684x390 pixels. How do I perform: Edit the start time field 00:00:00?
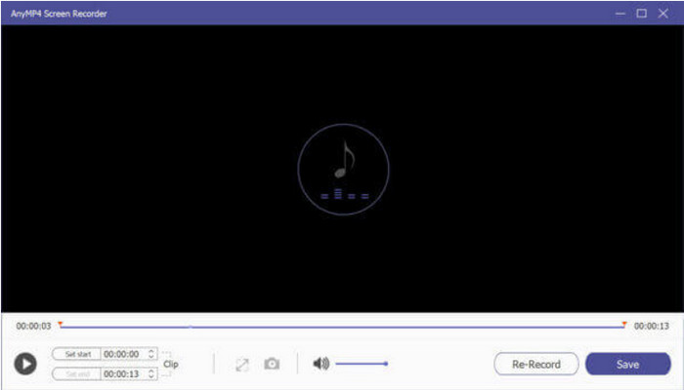(123, 354)
